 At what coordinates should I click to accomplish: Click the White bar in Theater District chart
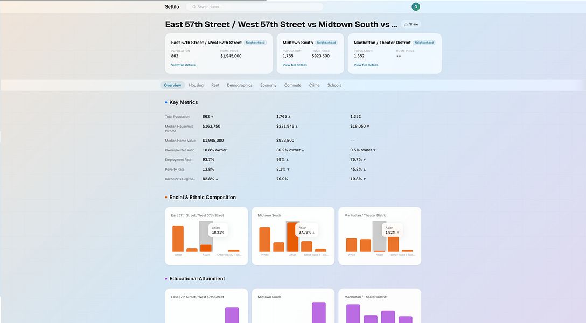[351, 245]
